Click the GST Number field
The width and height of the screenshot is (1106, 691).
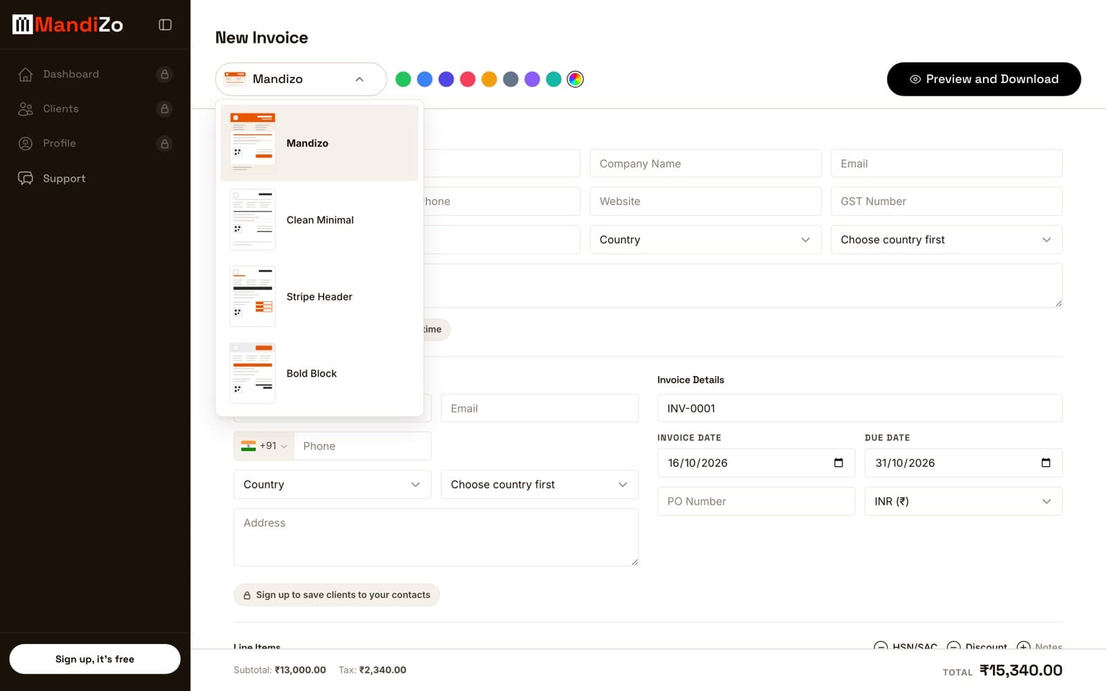[x=946, y=201]
